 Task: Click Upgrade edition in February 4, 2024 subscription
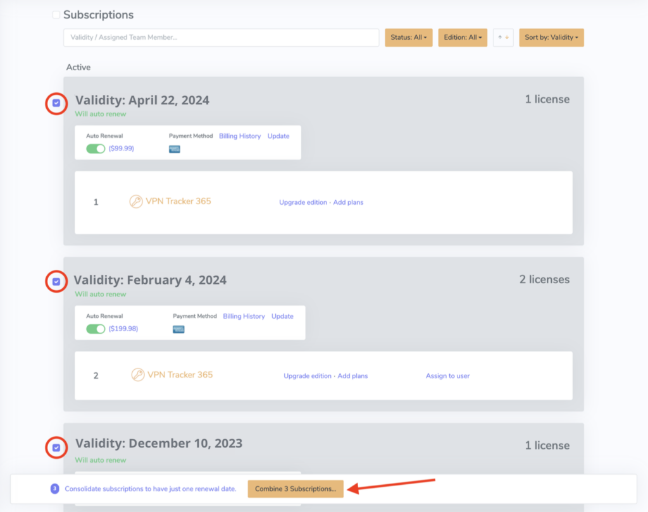pos(308,375)
